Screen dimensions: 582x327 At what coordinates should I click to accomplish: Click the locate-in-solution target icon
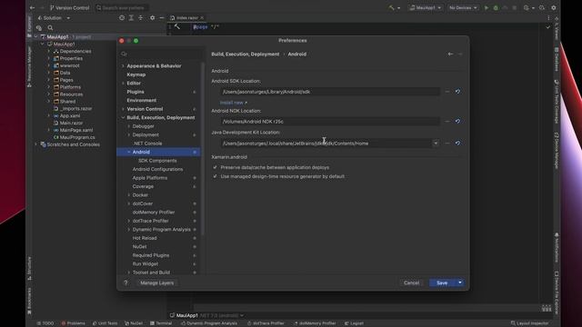click(122, 18)
